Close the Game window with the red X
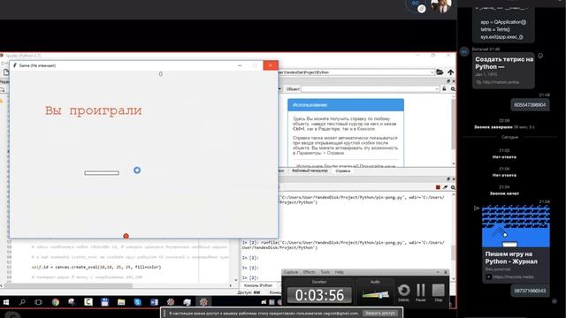566x318 pixels. [x=271, y=65]
